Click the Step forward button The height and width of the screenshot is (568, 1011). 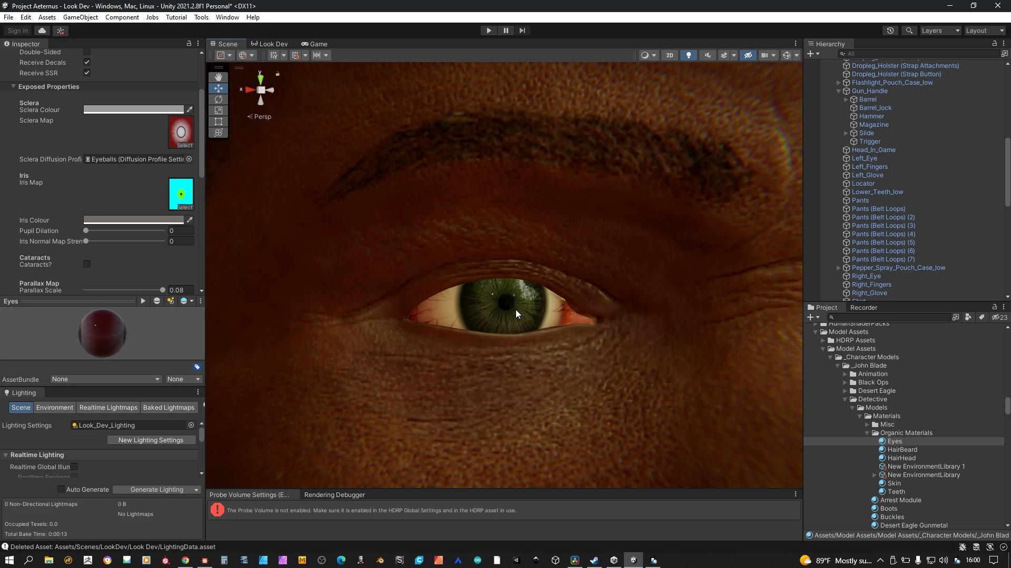(522, 31)
